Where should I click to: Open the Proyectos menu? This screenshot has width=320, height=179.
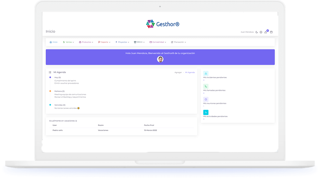tap(122, 42)
